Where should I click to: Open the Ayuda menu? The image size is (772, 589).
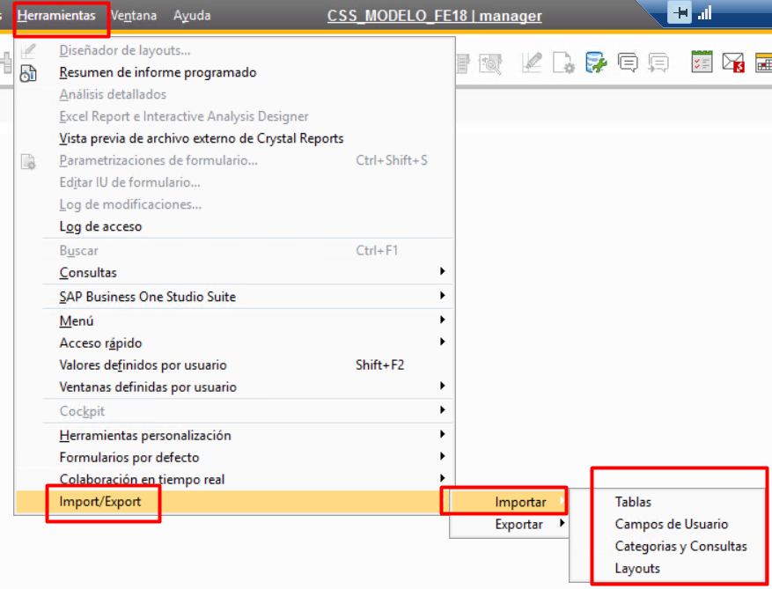point(192,16)
